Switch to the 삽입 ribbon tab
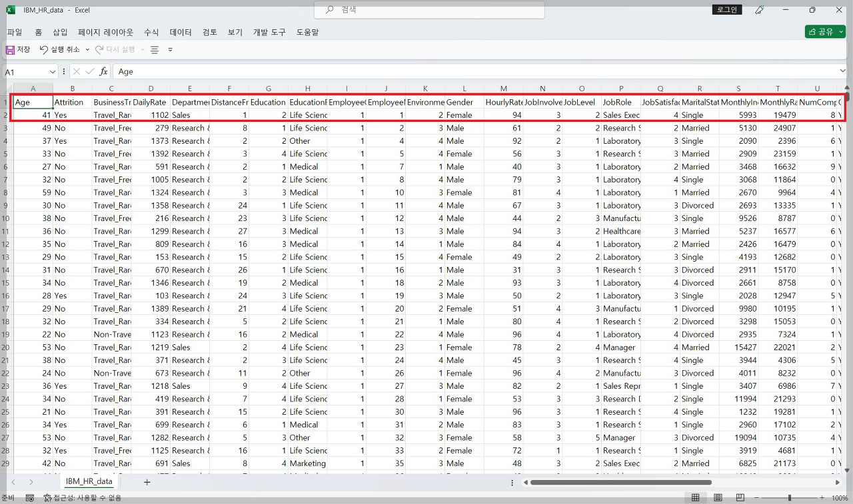The width and height of the screenshot is (853, 504). point(61,32)
